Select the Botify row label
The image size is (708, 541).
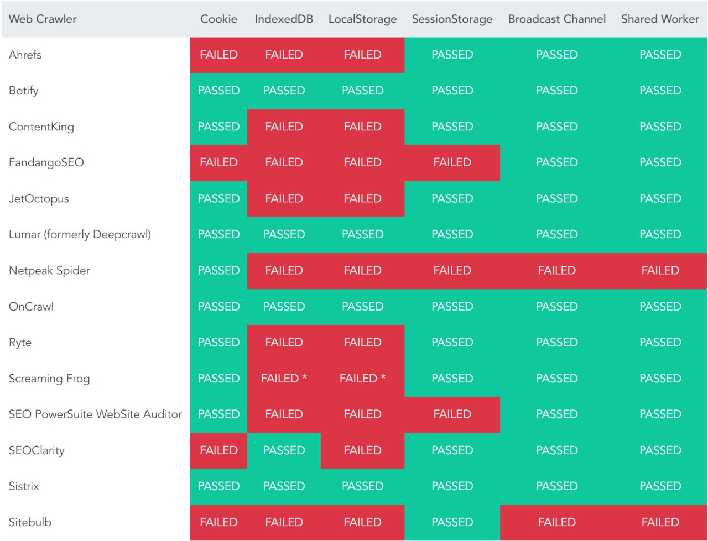coord(23,91)
